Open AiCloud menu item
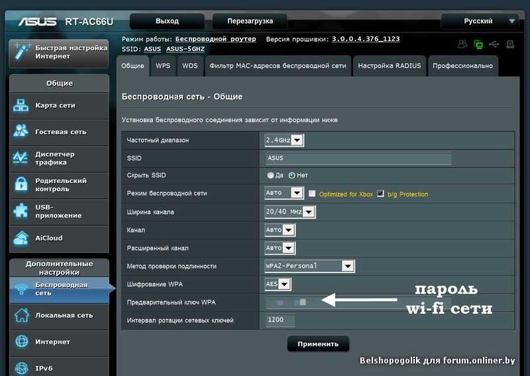This screenshot has width=530, height=376. (x=59, y=238)
